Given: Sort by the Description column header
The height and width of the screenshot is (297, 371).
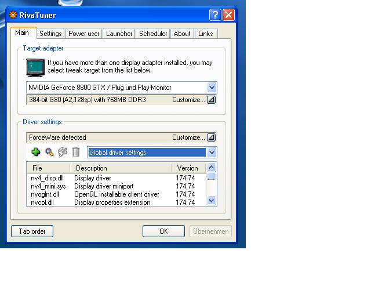Looking at the screenshot, I should [121, 168].
